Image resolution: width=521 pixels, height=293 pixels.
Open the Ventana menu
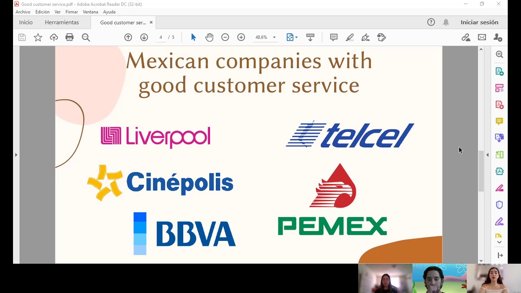[x=90, y=12]
